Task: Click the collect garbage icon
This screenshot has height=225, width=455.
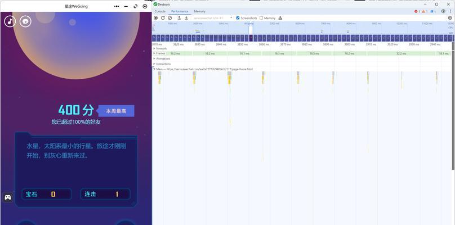Action: 280,18
